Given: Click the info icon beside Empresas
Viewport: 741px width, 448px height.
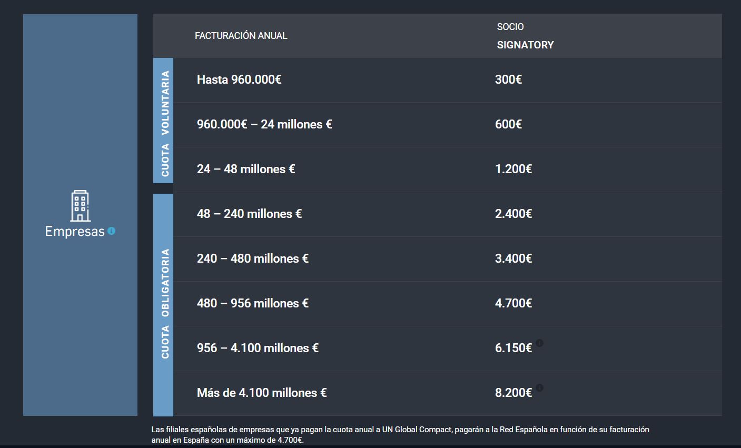Looking at the screenshot, I should tap(111, 231).
